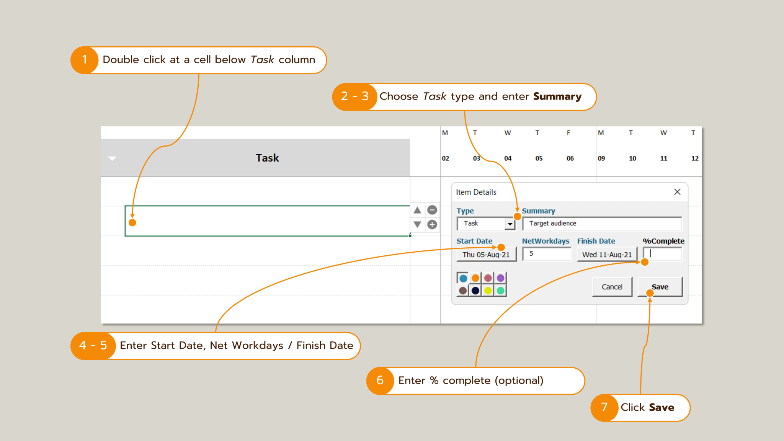Select the orange color swatch
Viewport: 784px width, 441px height.
[475, 278]
